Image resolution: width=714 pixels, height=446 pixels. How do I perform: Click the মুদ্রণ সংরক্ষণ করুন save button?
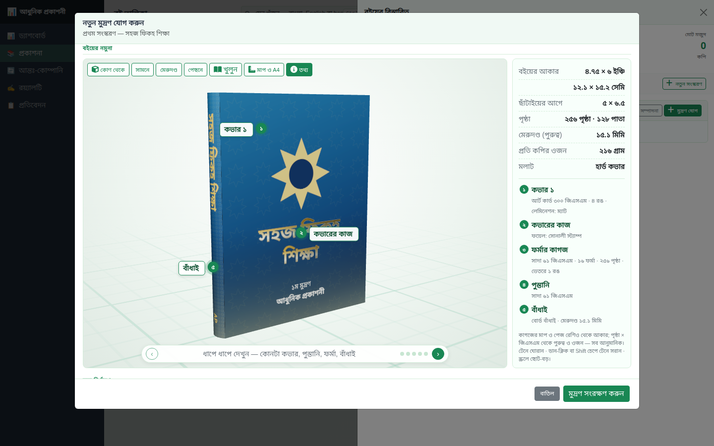(x=596, y=393)
